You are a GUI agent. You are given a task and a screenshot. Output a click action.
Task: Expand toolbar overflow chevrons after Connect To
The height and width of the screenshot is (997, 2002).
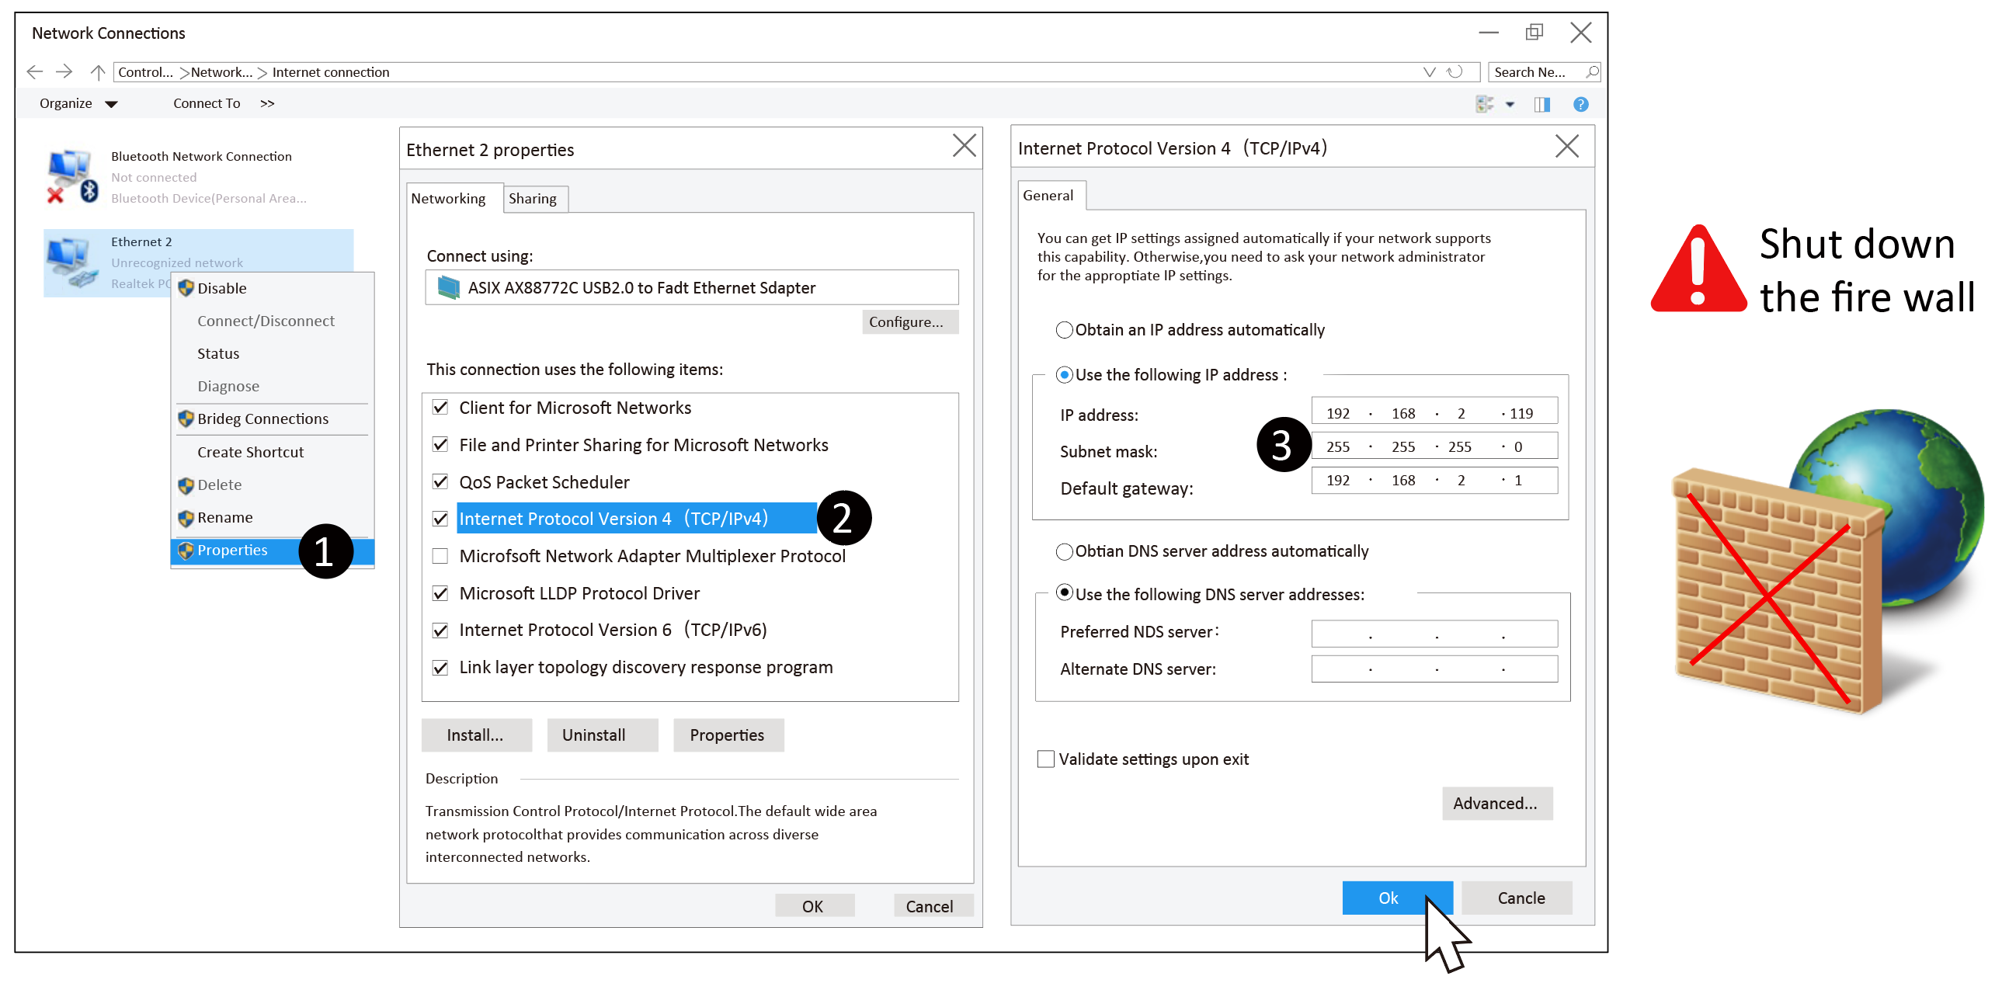[x=267, y=104]
